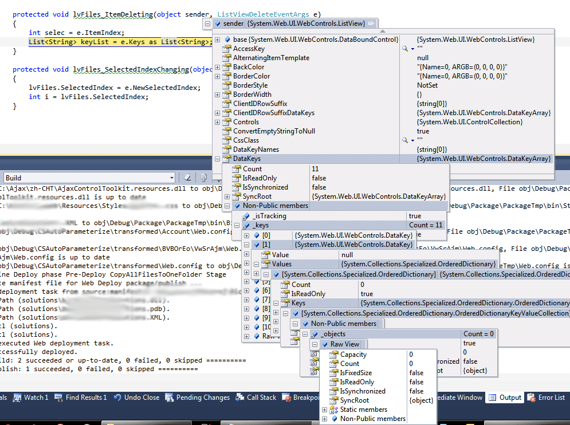The height and width of the screenshot is (425, 570).
Task: Expand the [0] DataKey item
Action: coord(247,235)
